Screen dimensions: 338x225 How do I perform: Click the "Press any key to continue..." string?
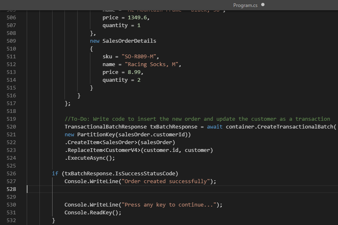coord(170,204)
